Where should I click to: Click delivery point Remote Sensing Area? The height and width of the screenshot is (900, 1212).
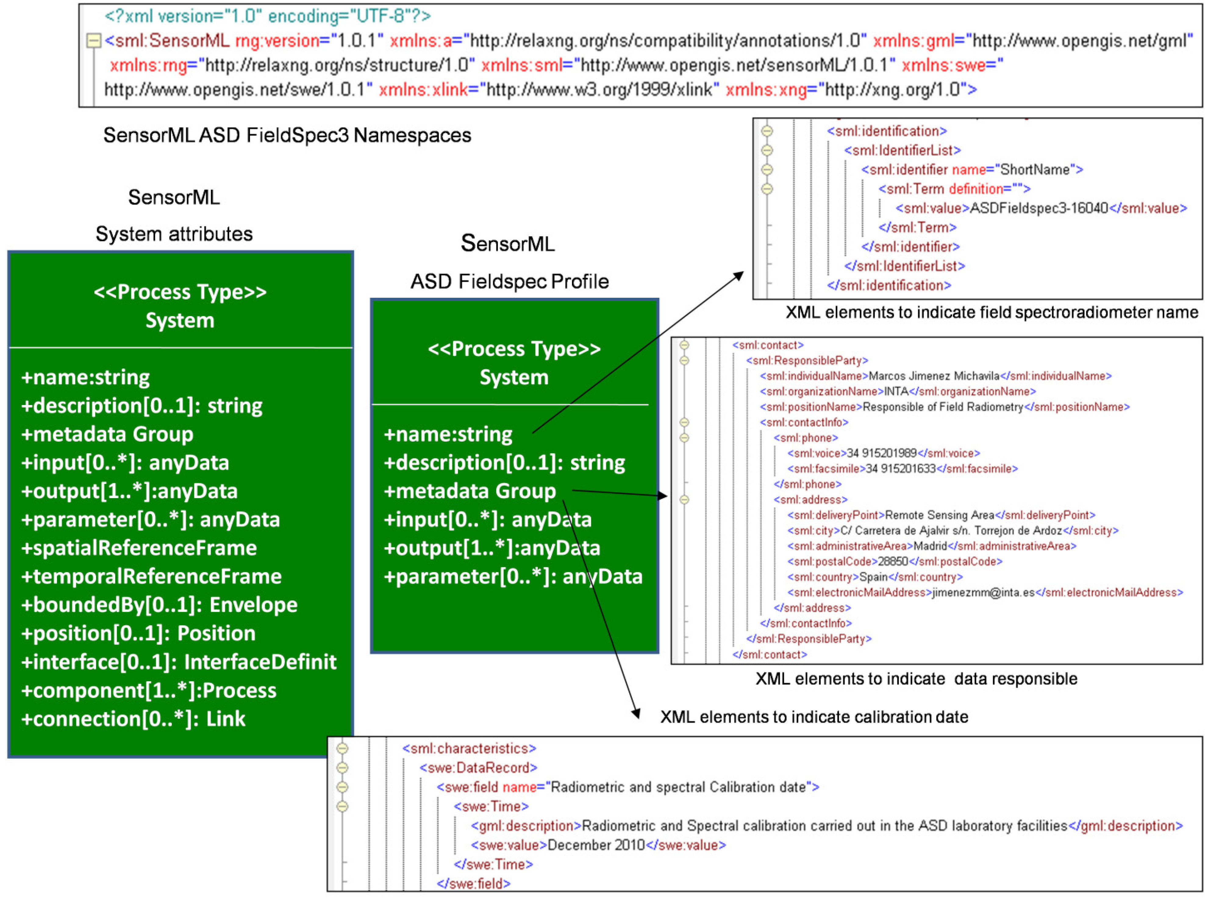(x=940, y=515)
